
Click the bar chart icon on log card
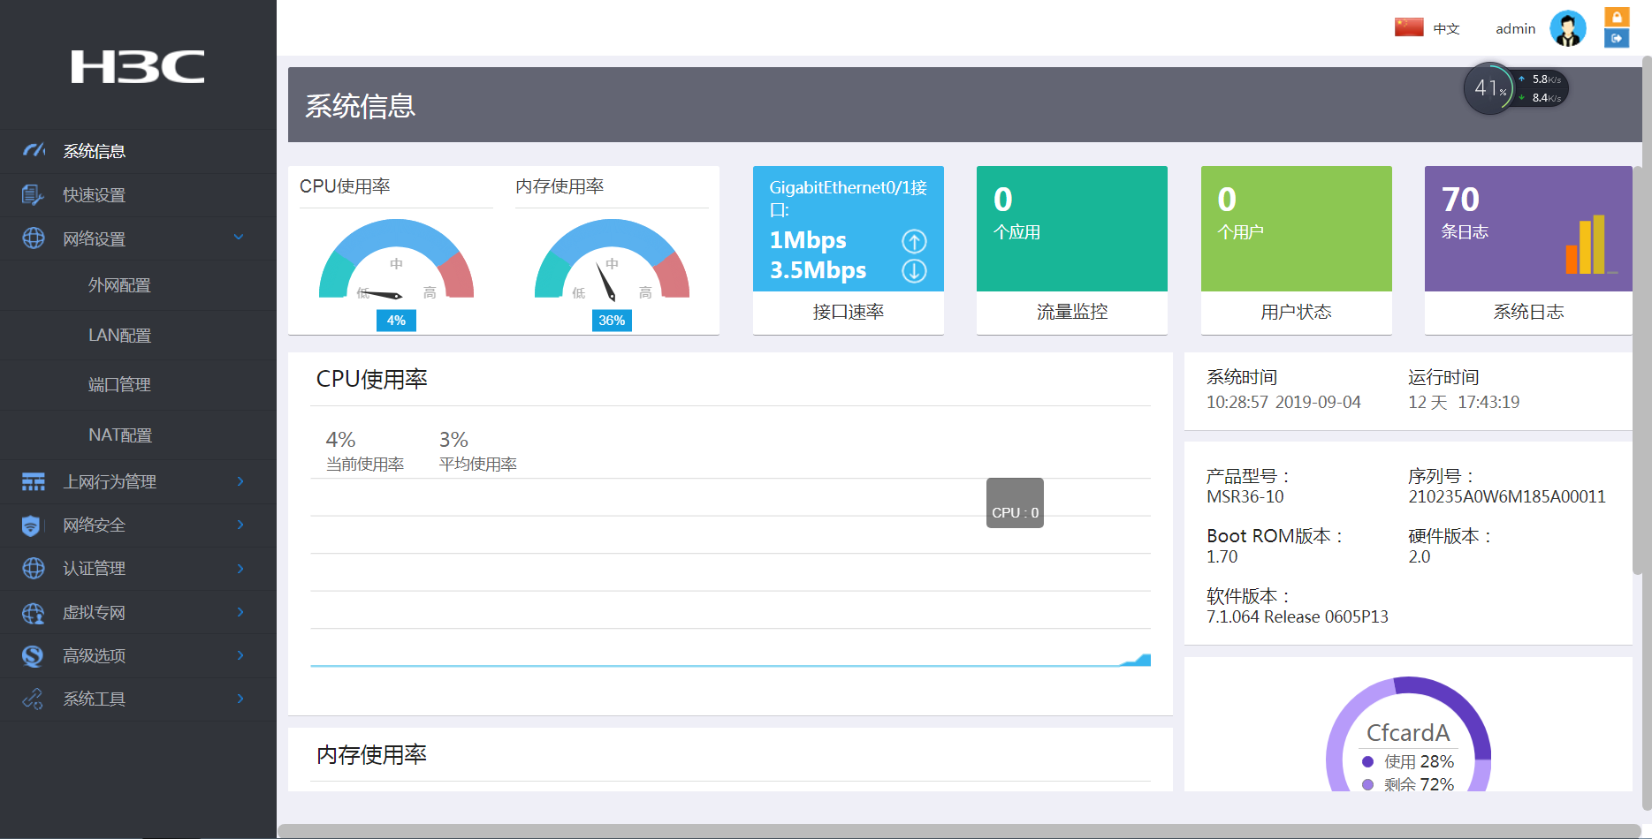click(1590, 245)
